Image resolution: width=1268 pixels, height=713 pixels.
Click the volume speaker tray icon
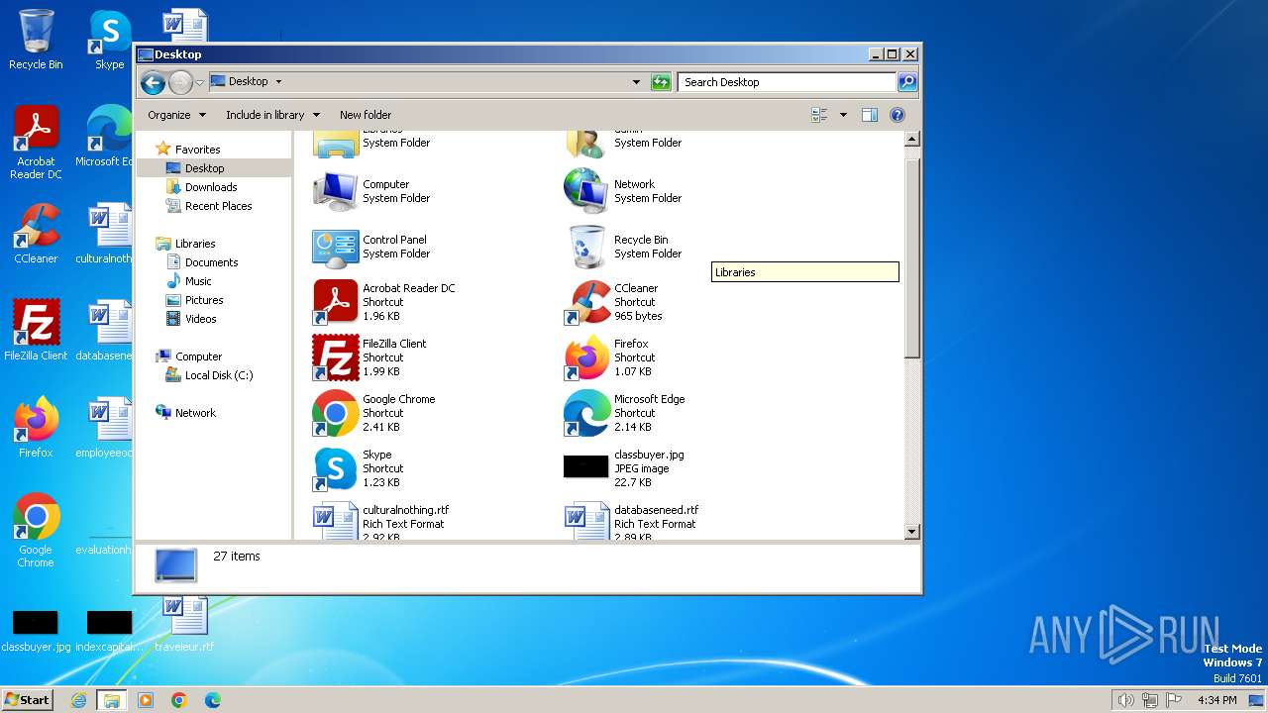1125,700
